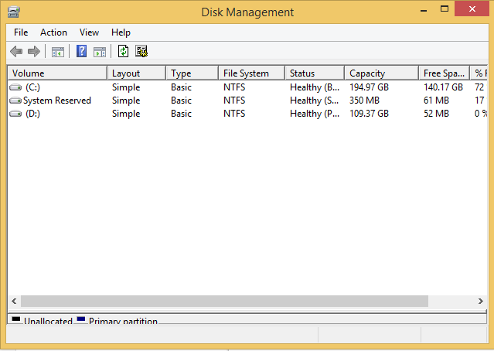Click the Disk Management title bar app icon
Screen dimensions: 494x351
point(14,12)
